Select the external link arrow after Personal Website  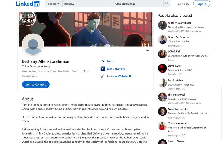pos(130,76)
